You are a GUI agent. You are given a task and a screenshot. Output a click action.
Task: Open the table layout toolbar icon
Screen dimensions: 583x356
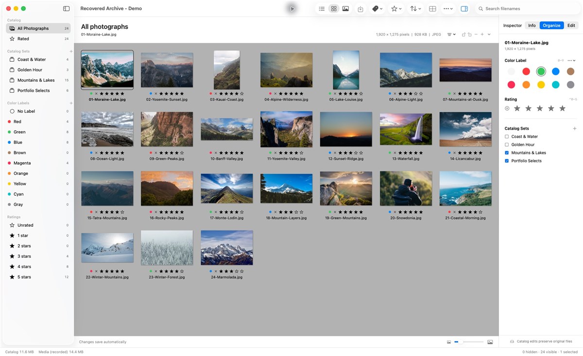click(x=432, y=9)
